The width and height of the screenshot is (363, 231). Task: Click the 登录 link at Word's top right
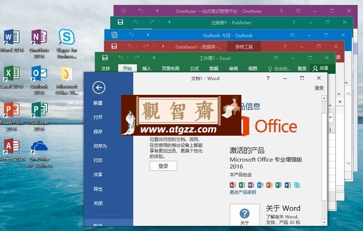click(x=319, y=88)
